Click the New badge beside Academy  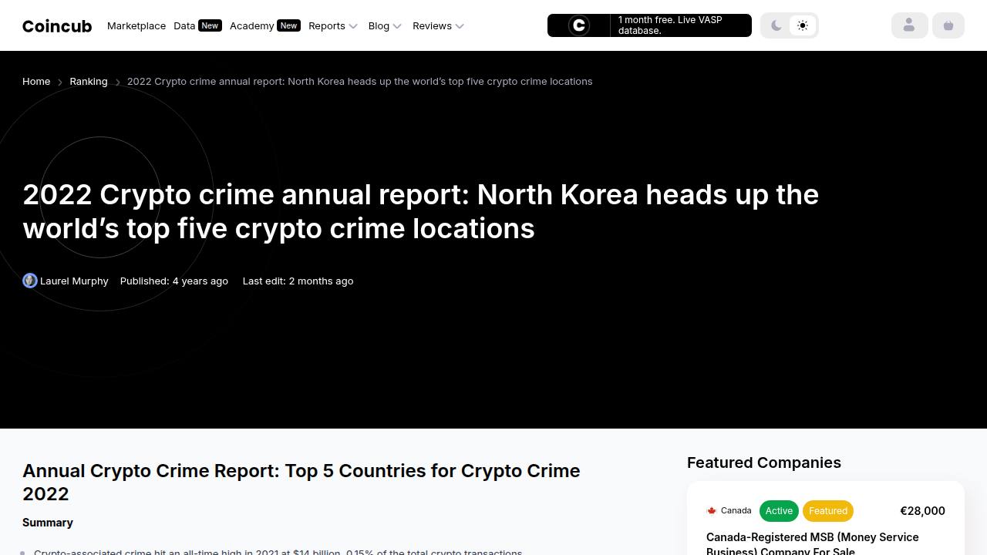tap(288, 25)
